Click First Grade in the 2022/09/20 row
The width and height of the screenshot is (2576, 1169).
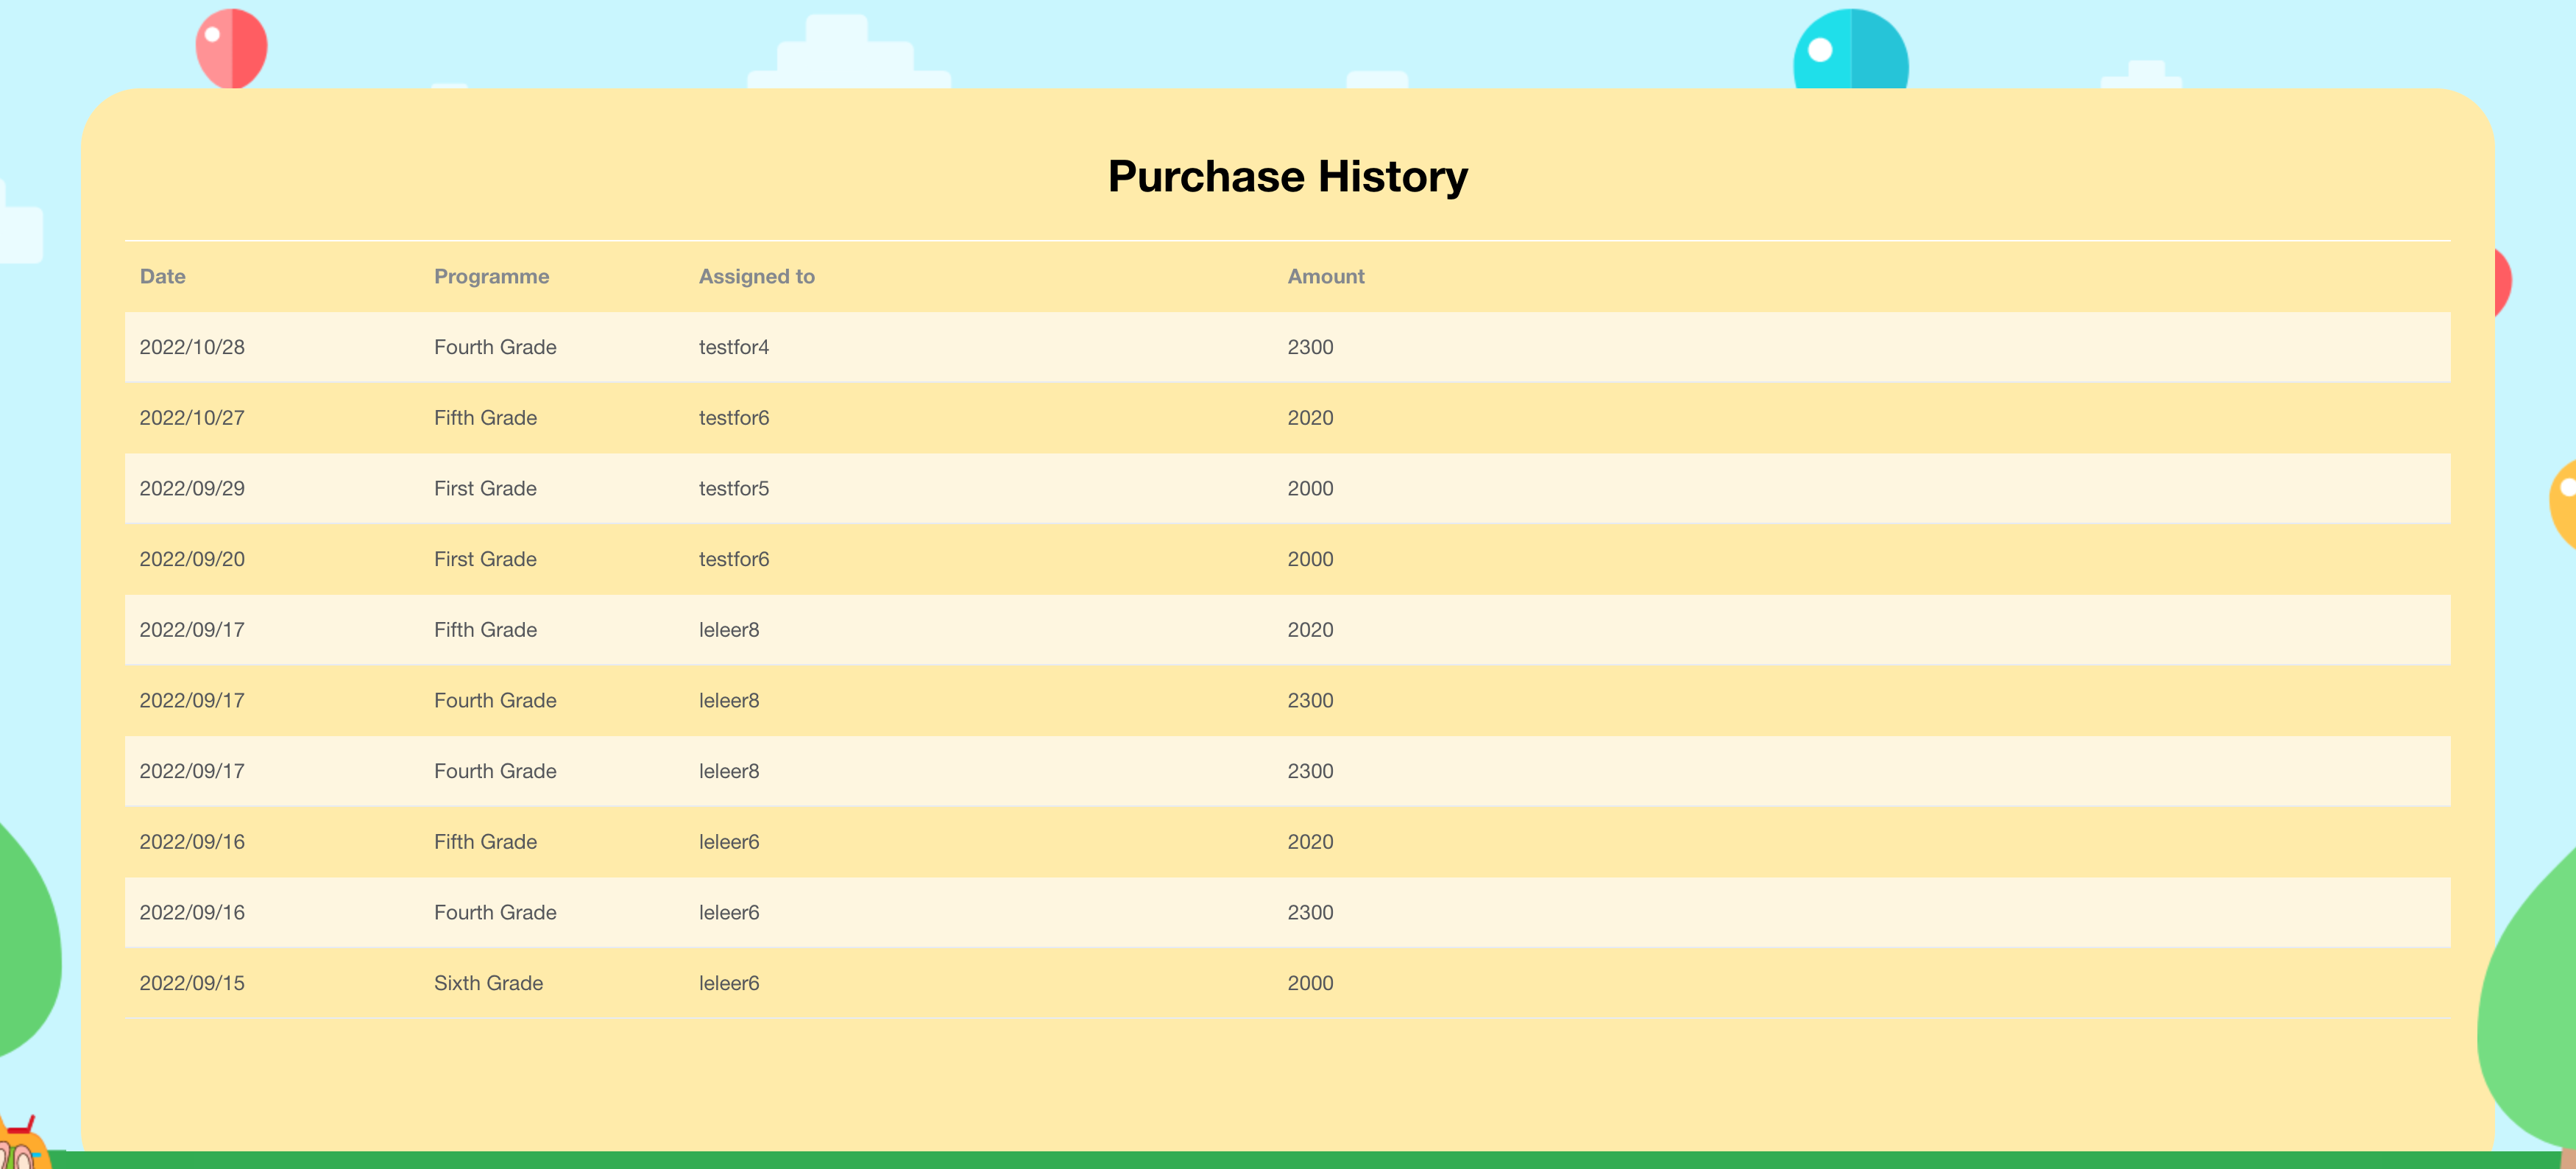485,559
